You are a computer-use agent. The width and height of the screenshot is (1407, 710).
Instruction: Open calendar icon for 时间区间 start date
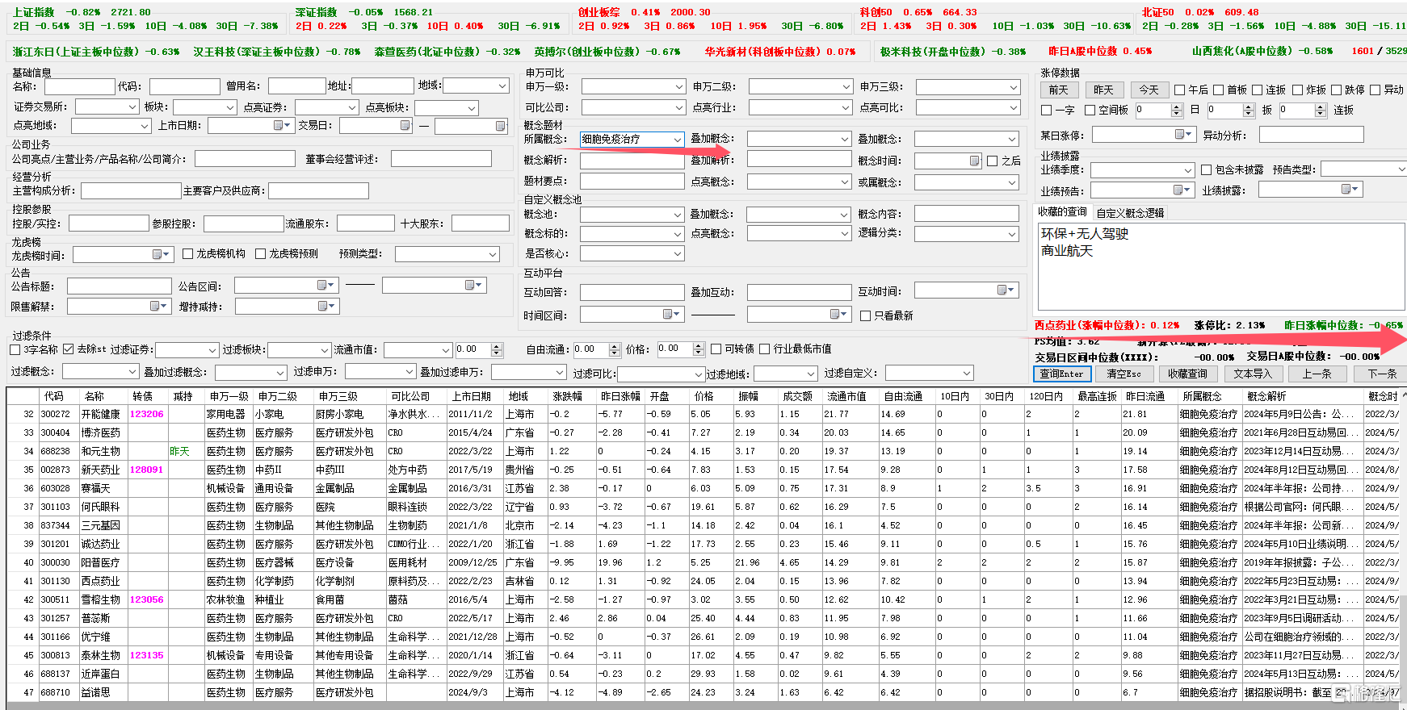(671, 314)
